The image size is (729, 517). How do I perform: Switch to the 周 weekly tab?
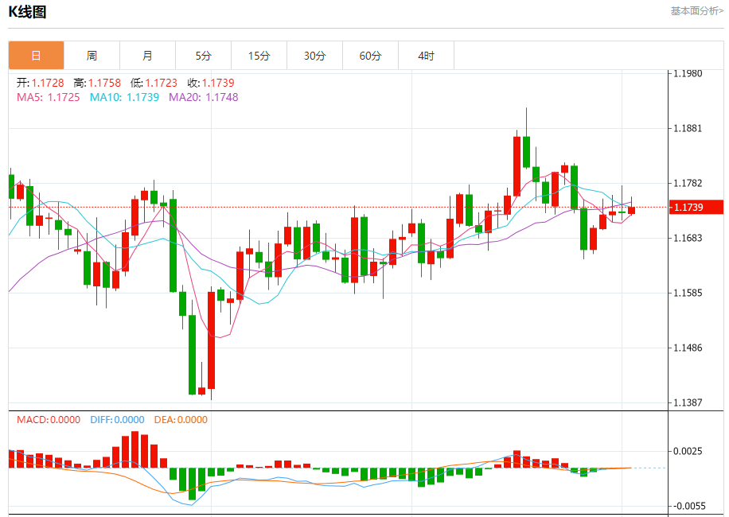click(92, 56)
